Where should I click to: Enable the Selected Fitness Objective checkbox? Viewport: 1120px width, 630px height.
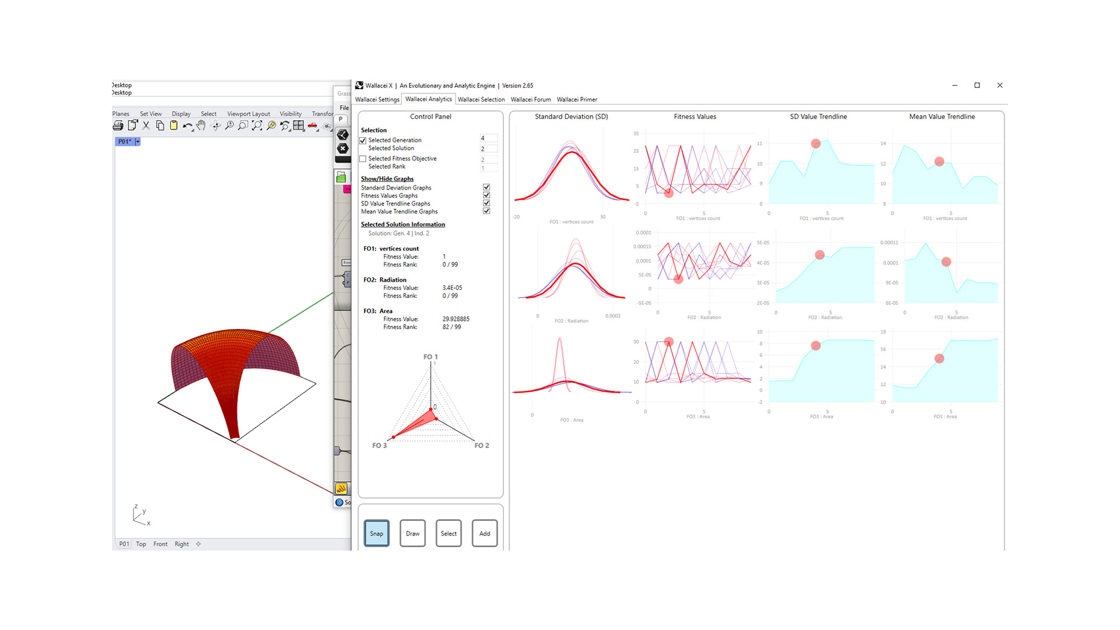(x=363, y=159)
